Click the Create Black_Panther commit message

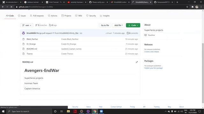click(x=70, y=39)
